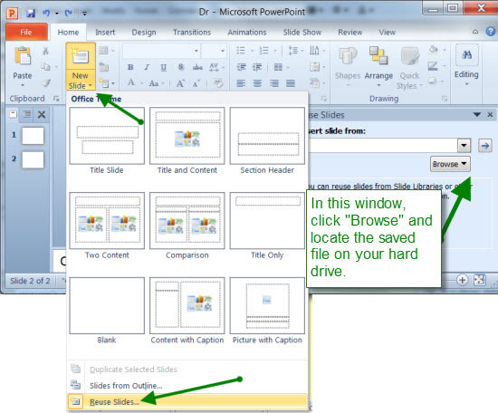Image resolution: width=498 pixels, height=413 pixels.
Task: Toggle Bold text formatting
Action: 130,67
